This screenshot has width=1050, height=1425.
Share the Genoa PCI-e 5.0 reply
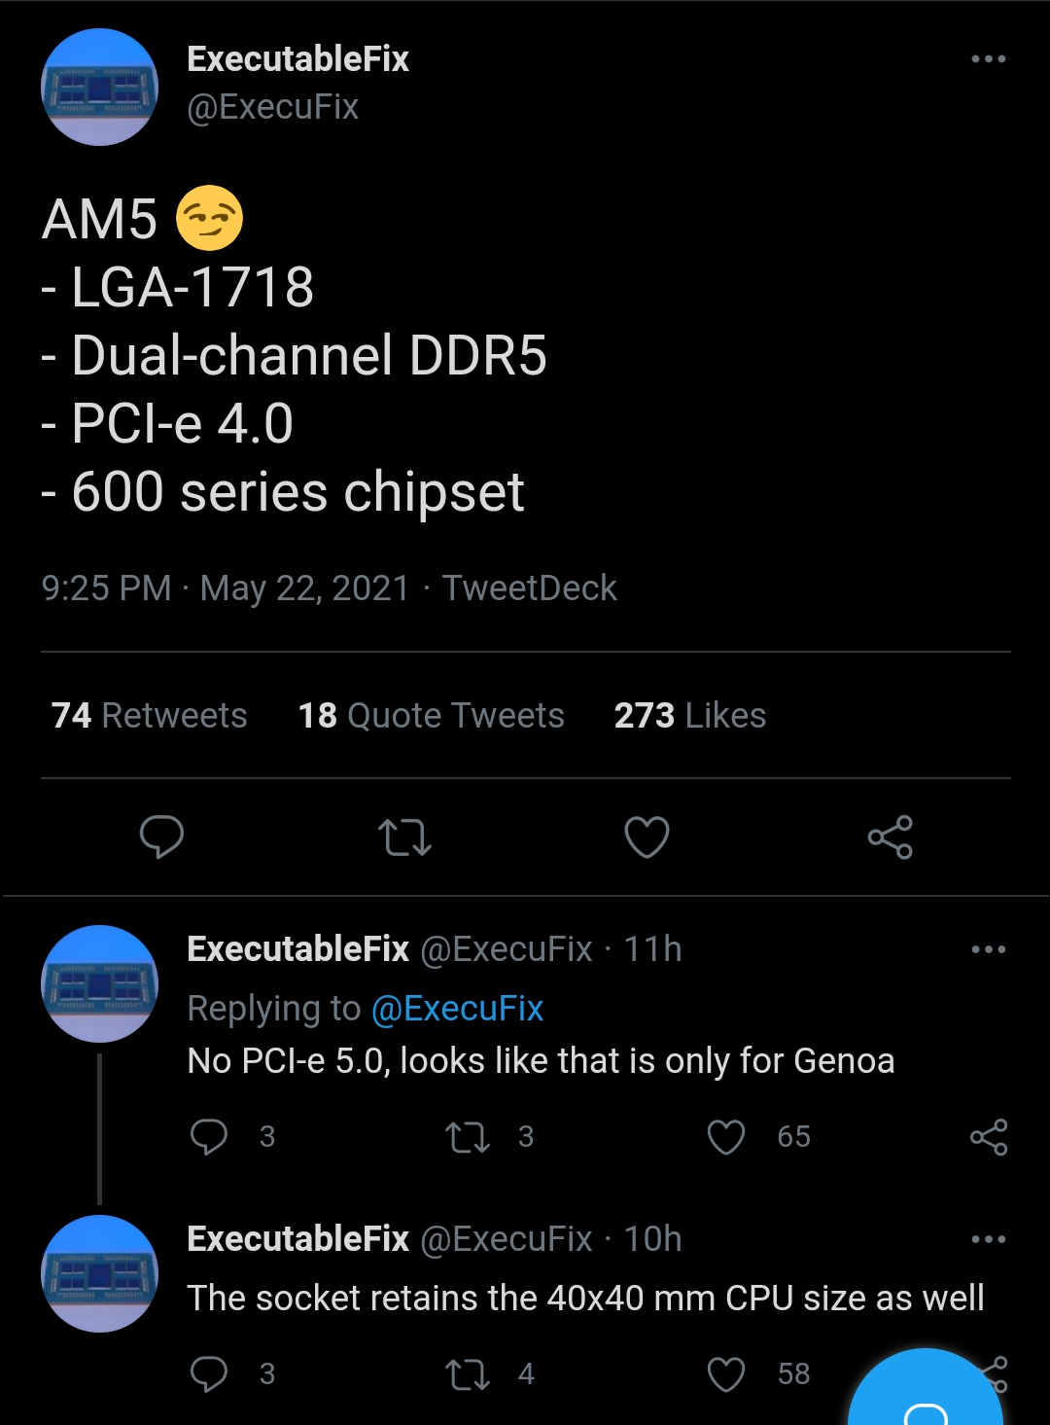(989, 1136)
